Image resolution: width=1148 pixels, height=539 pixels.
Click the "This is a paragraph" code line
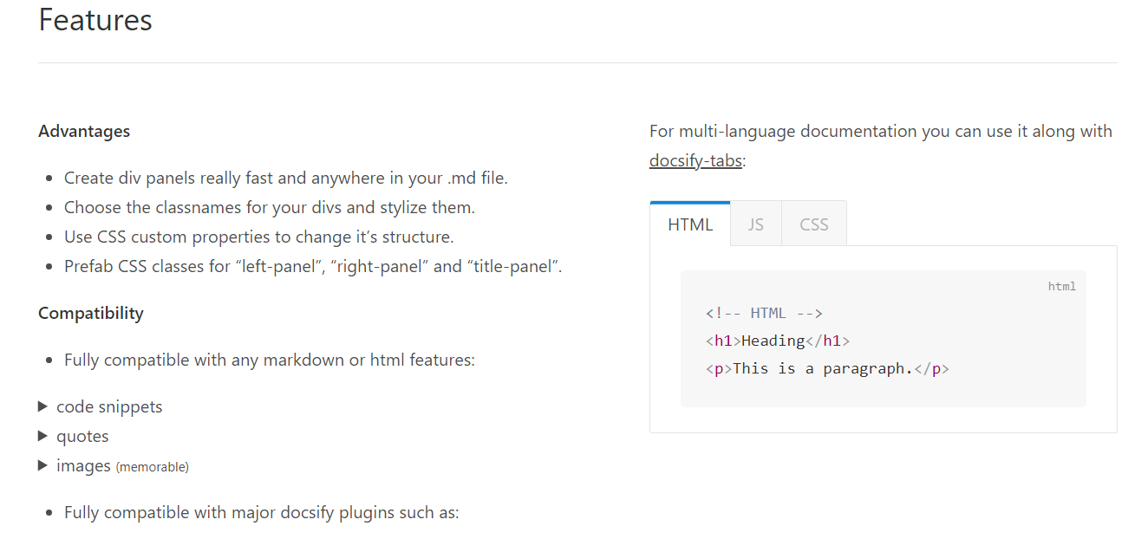click(x=827, y=368)
